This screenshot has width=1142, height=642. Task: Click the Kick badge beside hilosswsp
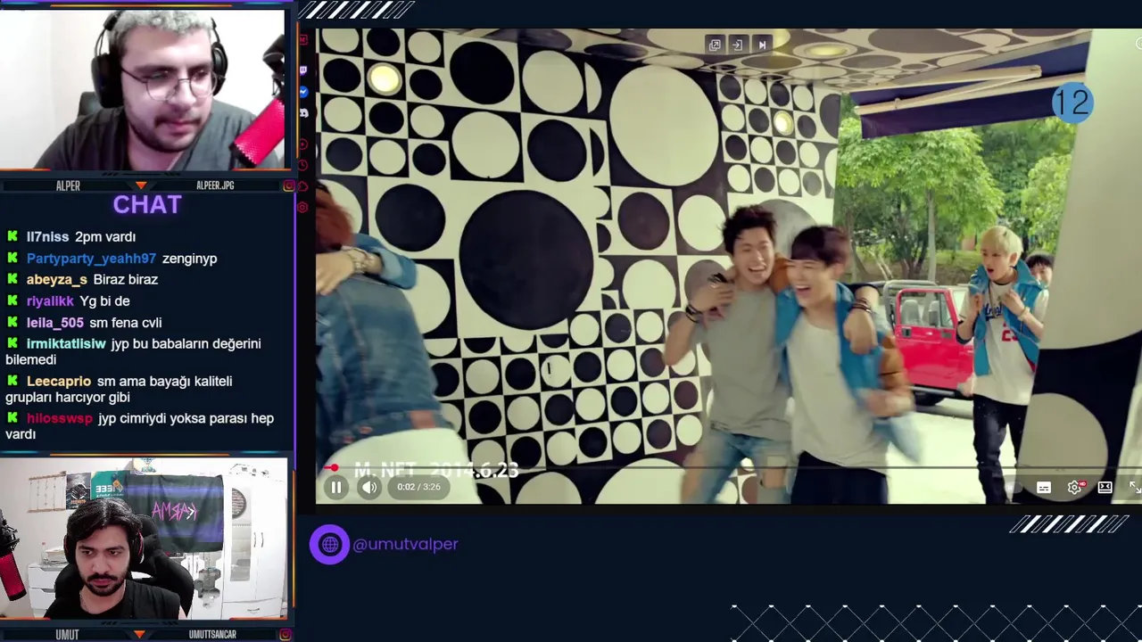click(12, 418)
